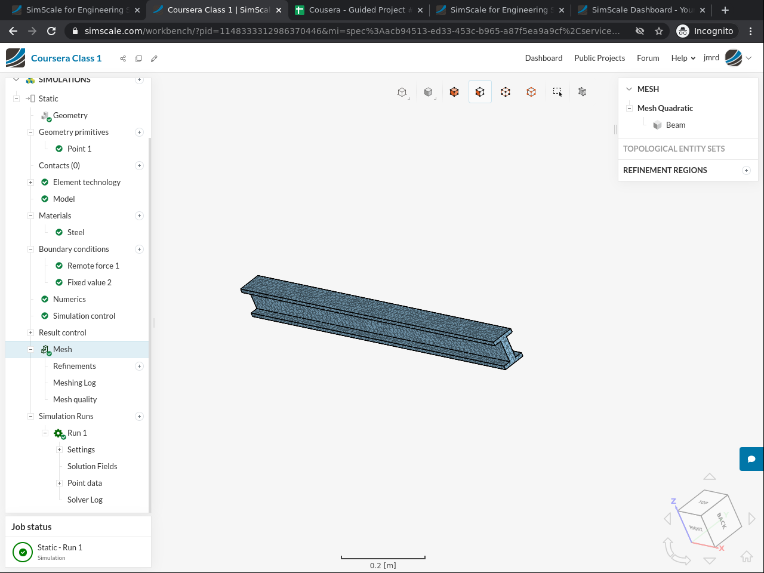Collapse the MESH panel chevron

[x=629, y=89]
